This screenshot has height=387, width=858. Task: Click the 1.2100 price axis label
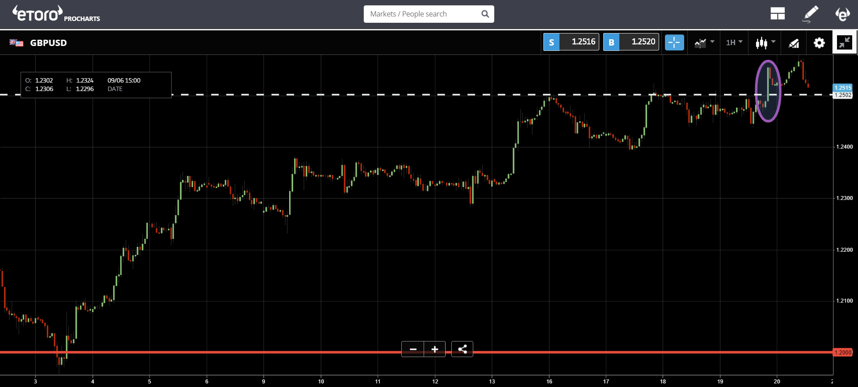[845, 301]
